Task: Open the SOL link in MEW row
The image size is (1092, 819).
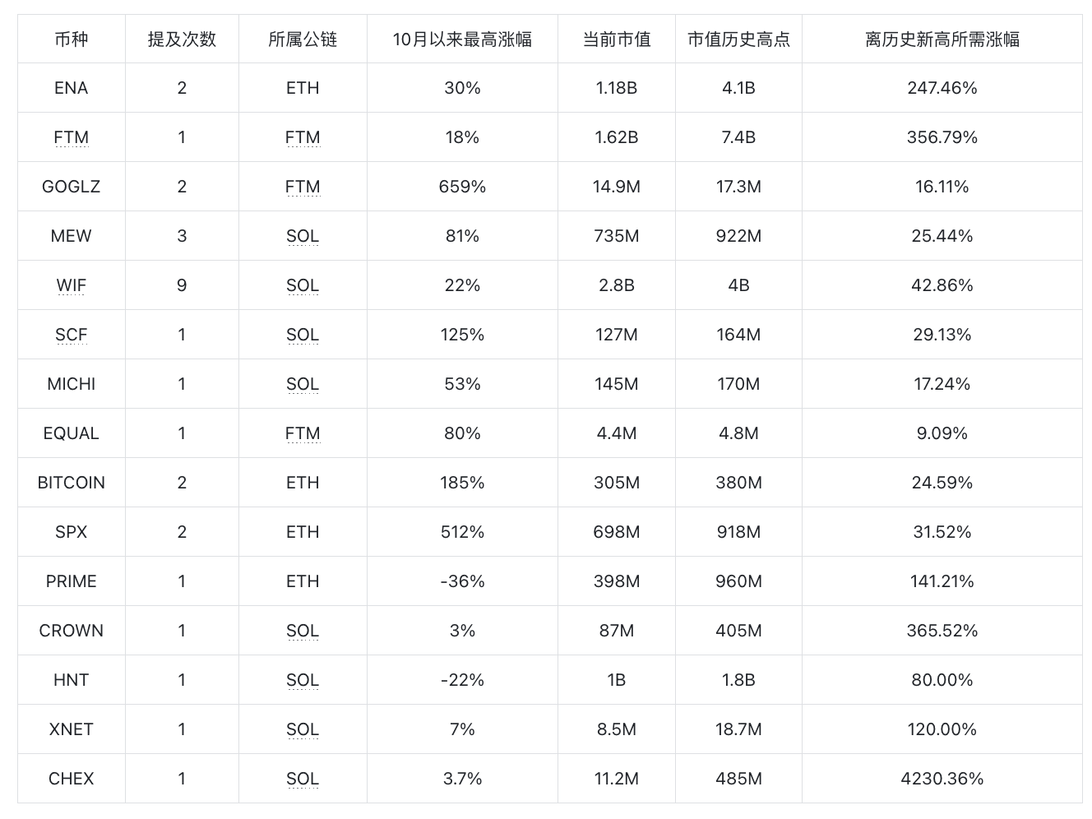Action: [x=303, y=236]
